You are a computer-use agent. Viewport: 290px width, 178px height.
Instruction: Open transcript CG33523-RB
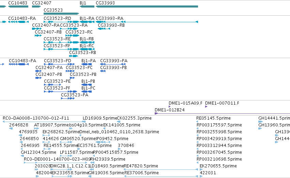click(x=83, y=53)
